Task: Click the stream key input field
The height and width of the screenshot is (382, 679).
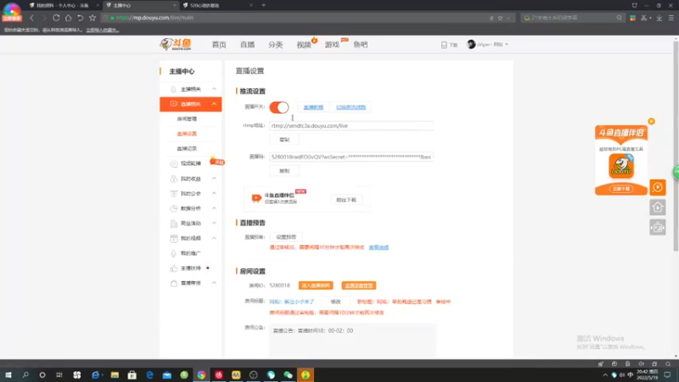Action: tap(351, 157)
